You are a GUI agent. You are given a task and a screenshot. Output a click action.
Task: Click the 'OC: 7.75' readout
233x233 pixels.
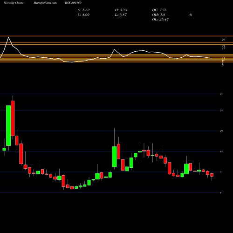coord(159,10)
